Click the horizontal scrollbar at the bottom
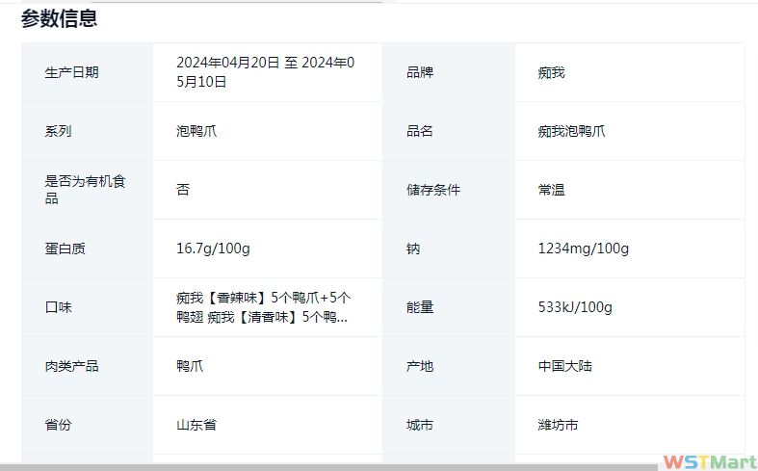Screen dimensions: 758x471 (327, 467)
